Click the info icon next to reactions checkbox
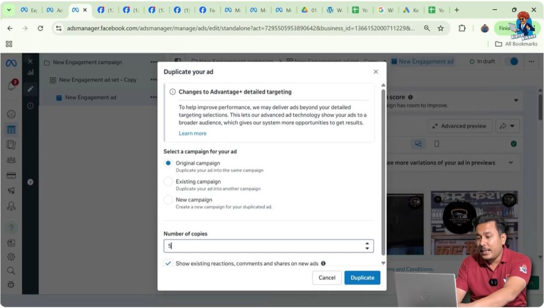Image resolution: width=544 pixels, height=308 pixels. 324,263
